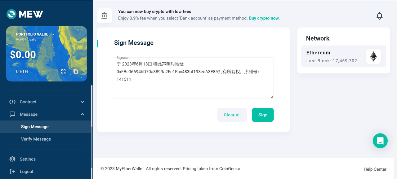Click the MEW logo icon

[12, 14]
